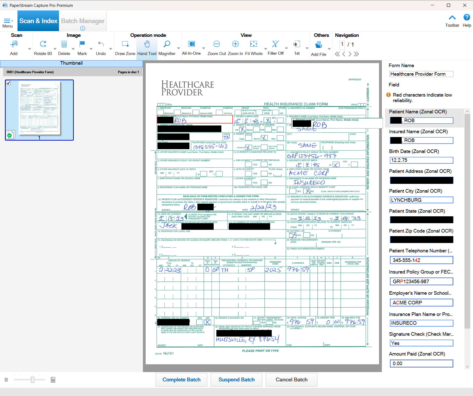Click the Filter Off icon
The height and width of the screenshot is (396, 473).
276,44
